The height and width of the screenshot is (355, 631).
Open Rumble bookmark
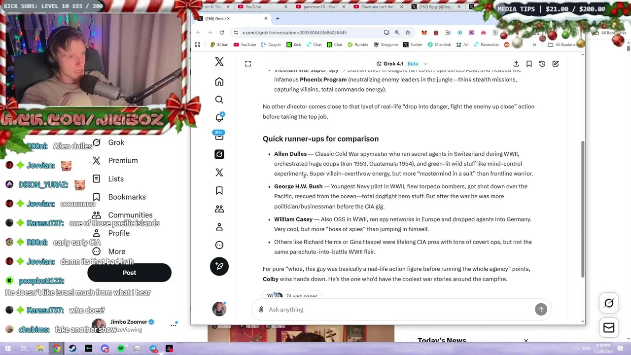pos(357,44)
